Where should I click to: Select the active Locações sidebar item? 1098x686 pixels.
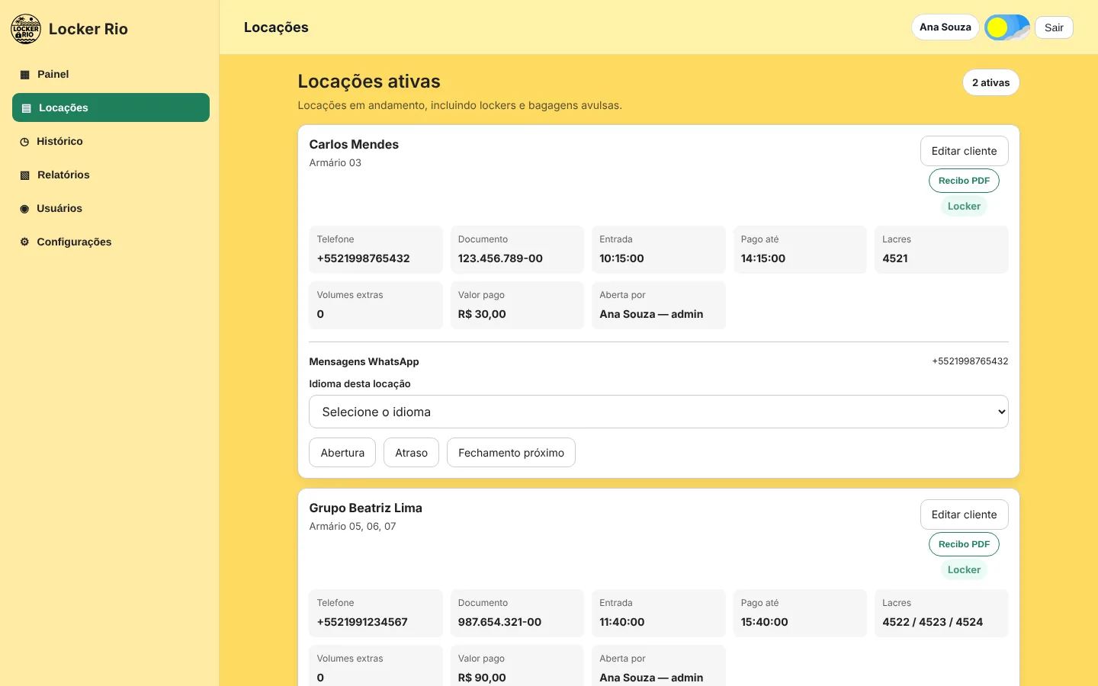(x=111, y=107)
